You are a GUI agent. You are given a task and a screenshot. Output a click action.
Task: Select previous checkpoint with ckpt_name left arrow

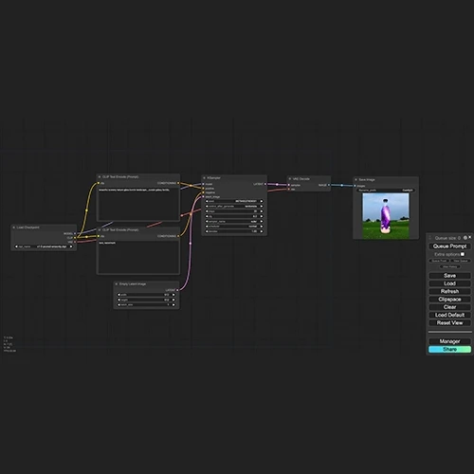[16, 246]
